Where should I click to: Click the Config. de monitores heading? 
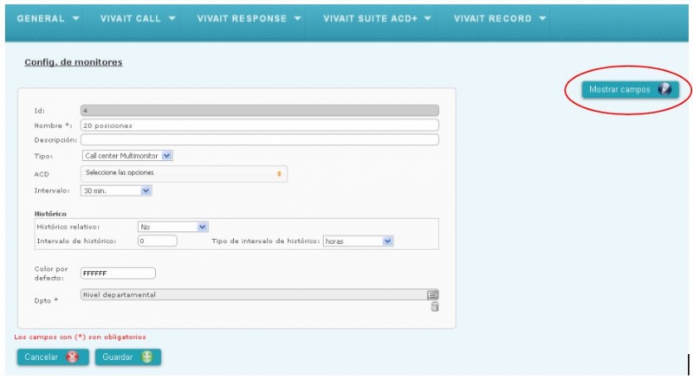click(x=74, y=61)
